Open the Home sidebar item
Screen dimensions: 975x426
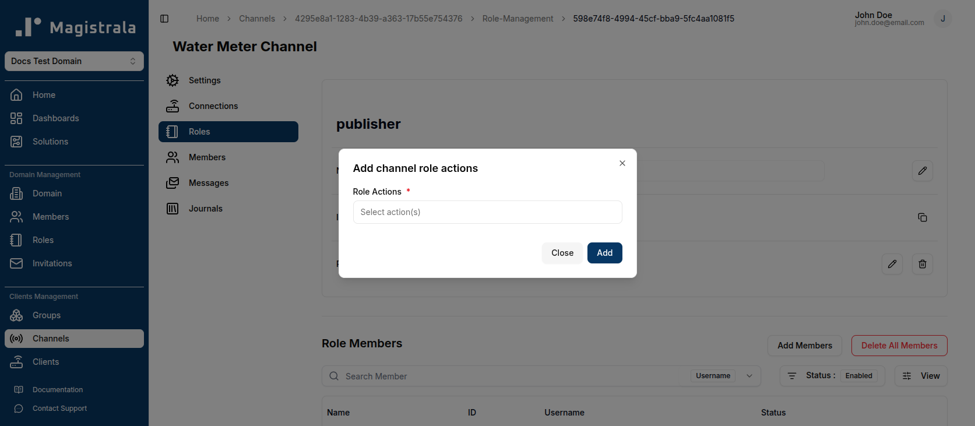tap(74, 95)
